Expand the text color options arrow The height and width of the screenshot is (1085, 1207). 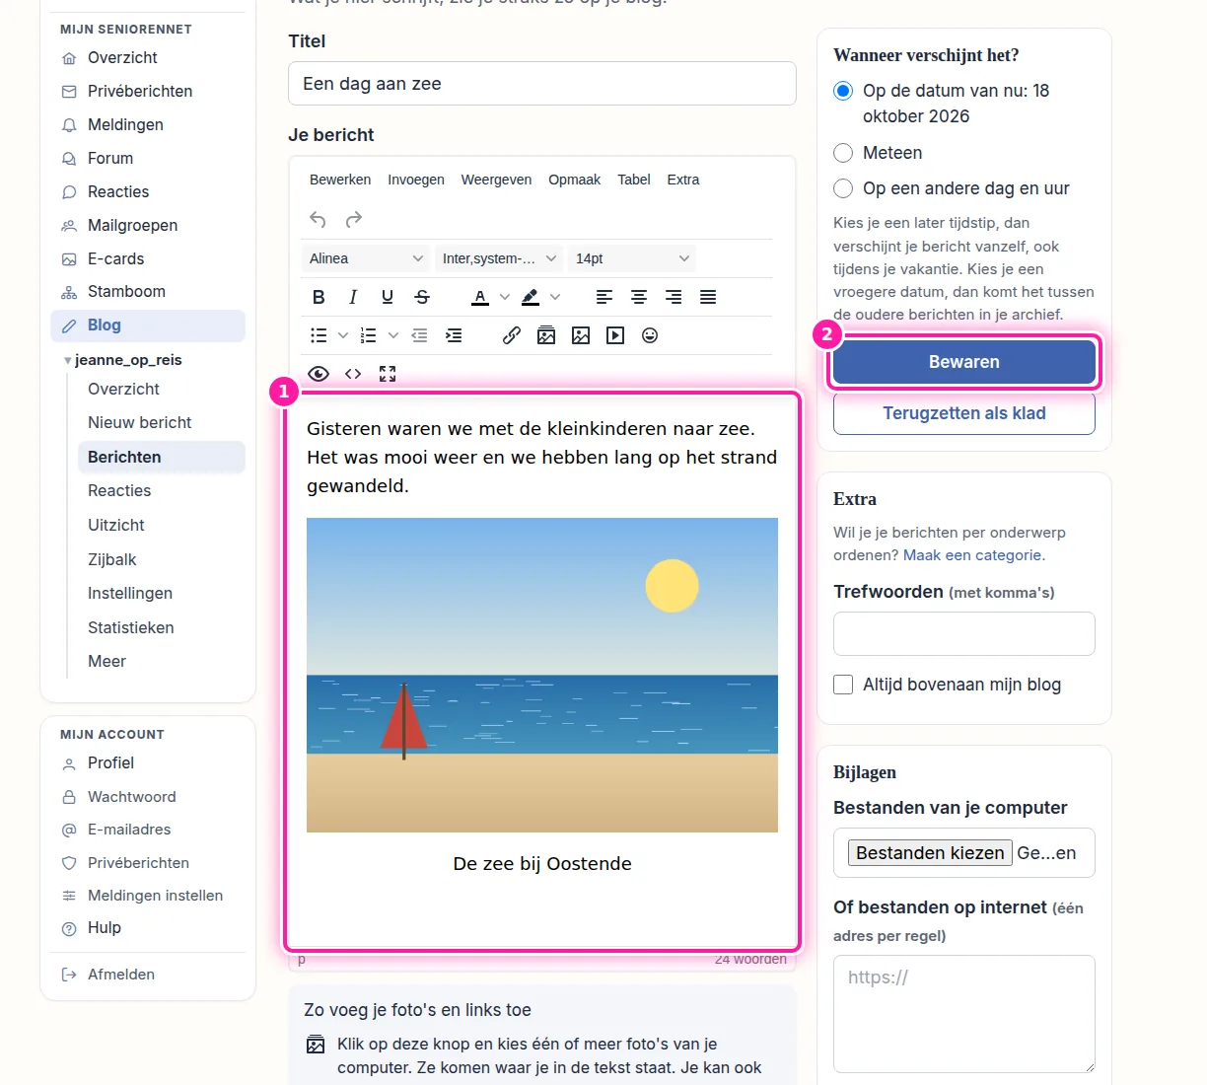point(505,297)
